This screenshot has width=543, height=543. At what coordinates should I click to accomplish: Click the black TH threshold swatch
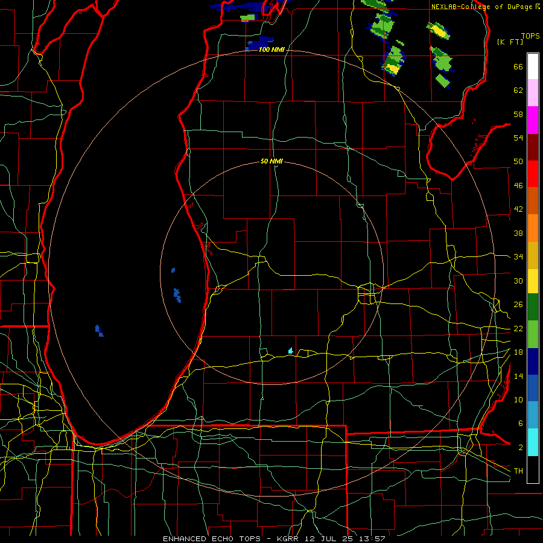click(x=533, y=469)
